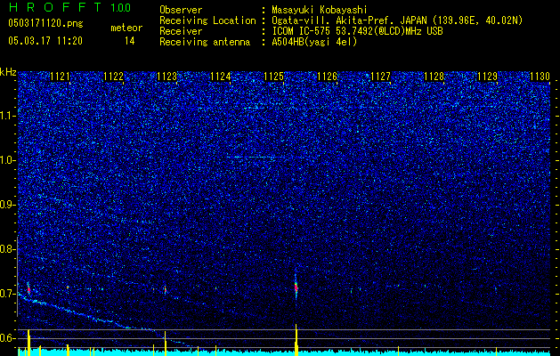
Task: Click the tallest yellow power spike after 1125
Action: (296, 340)
